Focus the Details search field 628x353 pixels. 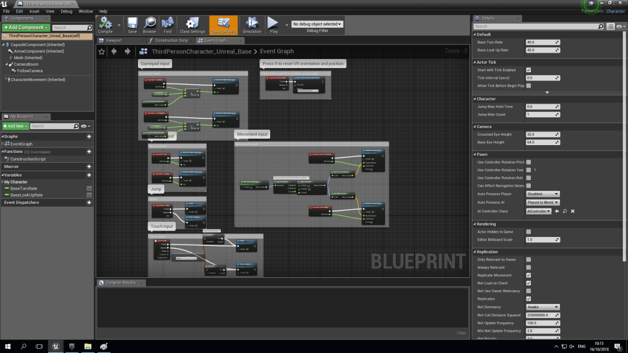pos(539,27)
